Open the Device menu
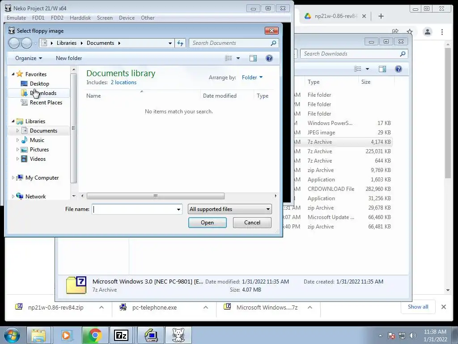Screen dimensions: 458x344 coord(127,18)
